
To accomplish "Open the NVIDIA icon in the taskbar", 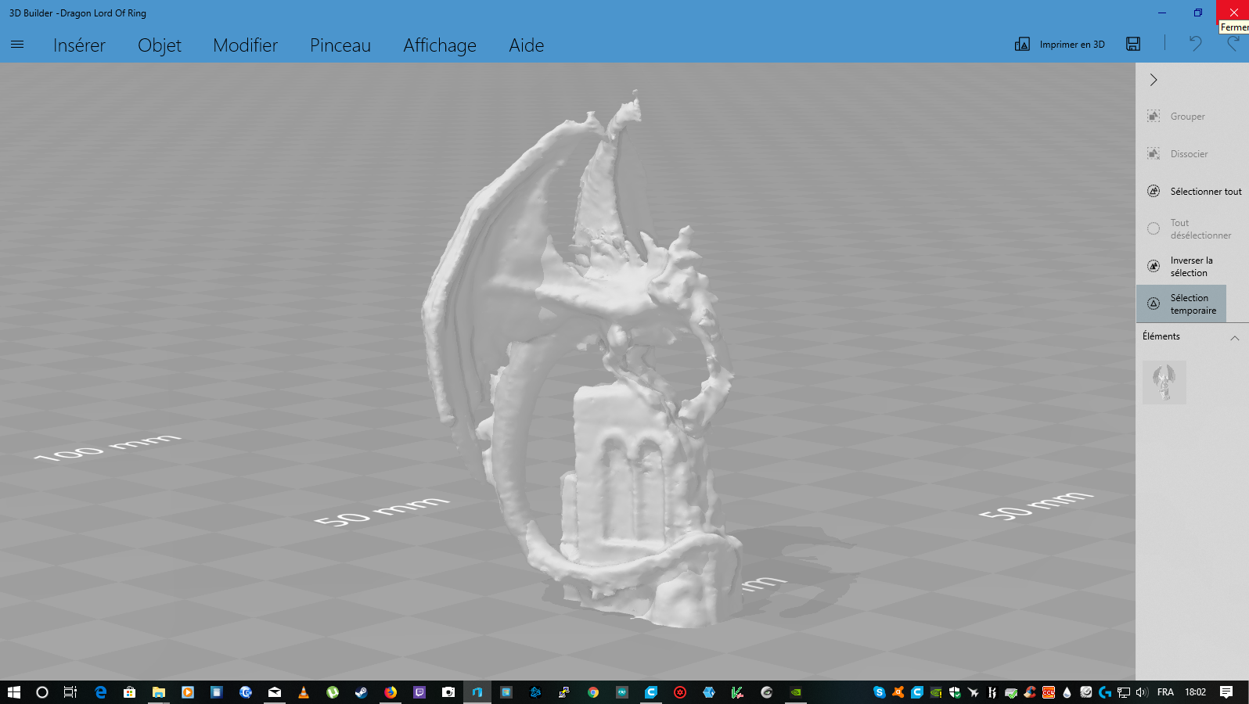I will 796,692.
